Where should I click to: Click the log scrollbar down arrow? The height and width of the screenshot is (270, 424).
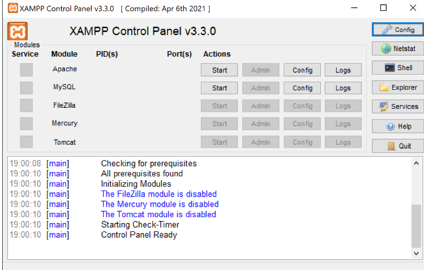[x=416, y=253]
